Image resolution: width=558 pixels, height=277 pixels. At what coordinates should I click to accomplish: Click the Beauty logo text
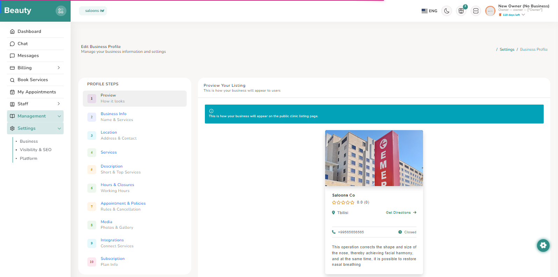click(18, 10)
